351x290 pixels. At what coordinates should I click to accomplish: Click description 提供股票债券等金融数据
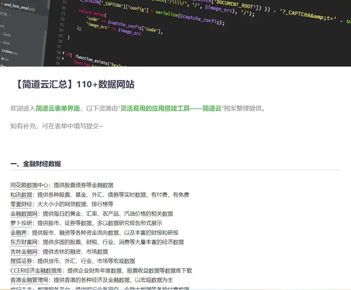pos(83,185)
